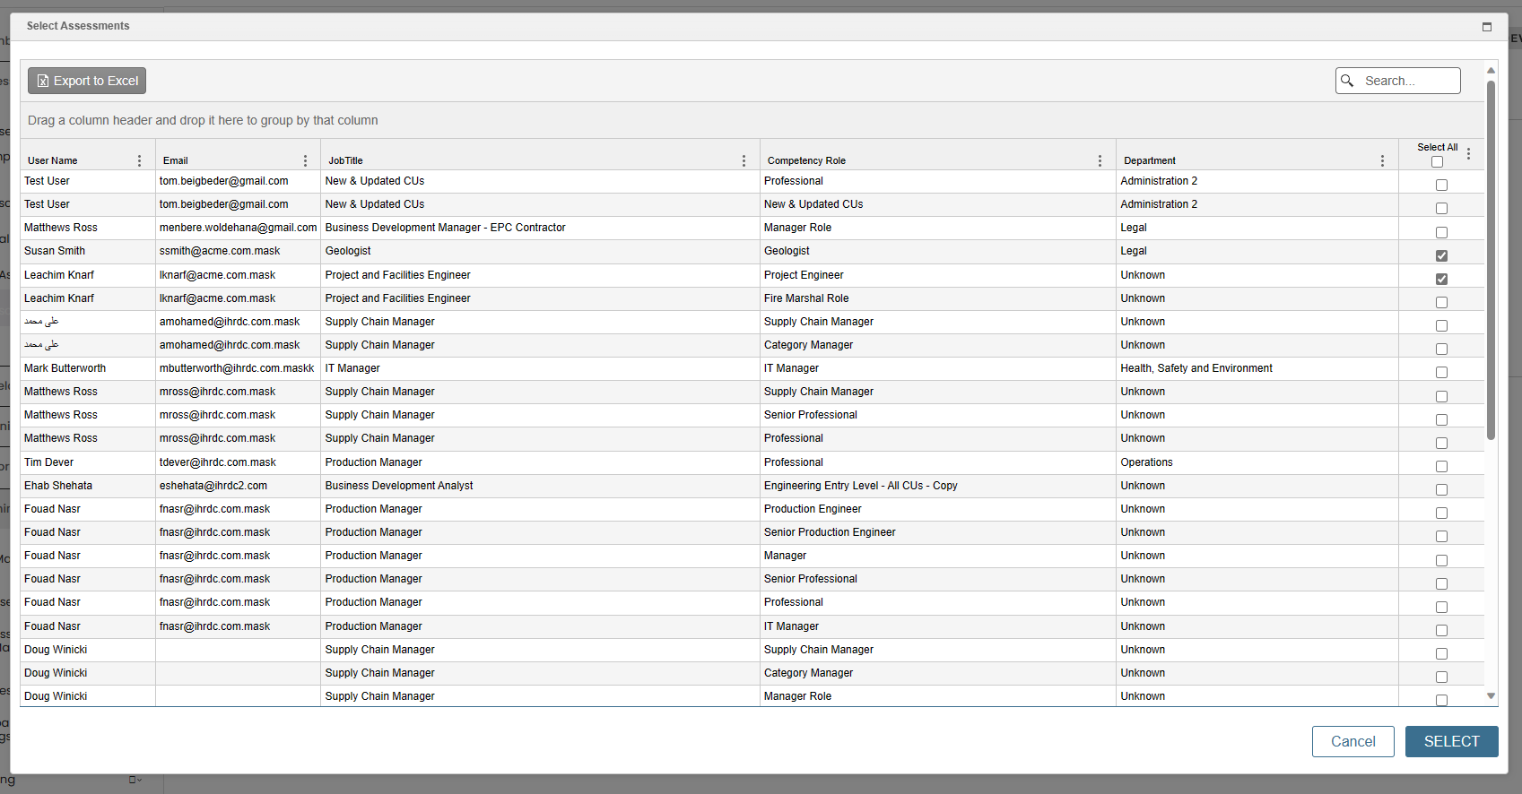Click the 'IT Manager' job title cell
This screenshot has height=794, width=1522.
pyautogui.click(x=540, y=368)
